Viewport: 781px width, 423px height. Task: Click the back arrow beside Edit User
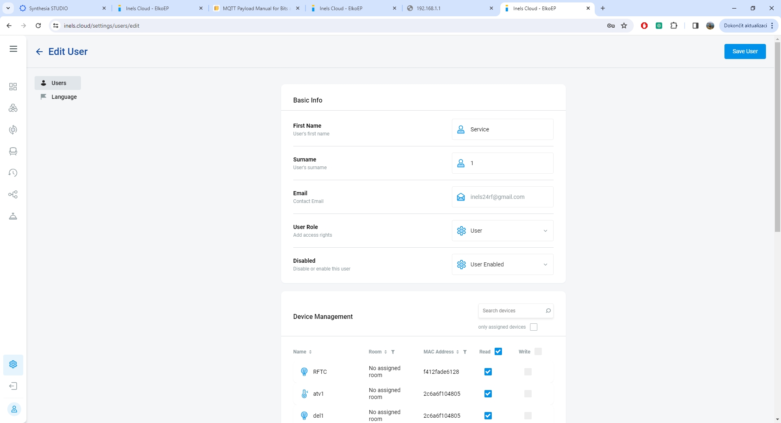pyautogui.click(x=39, y=52)
